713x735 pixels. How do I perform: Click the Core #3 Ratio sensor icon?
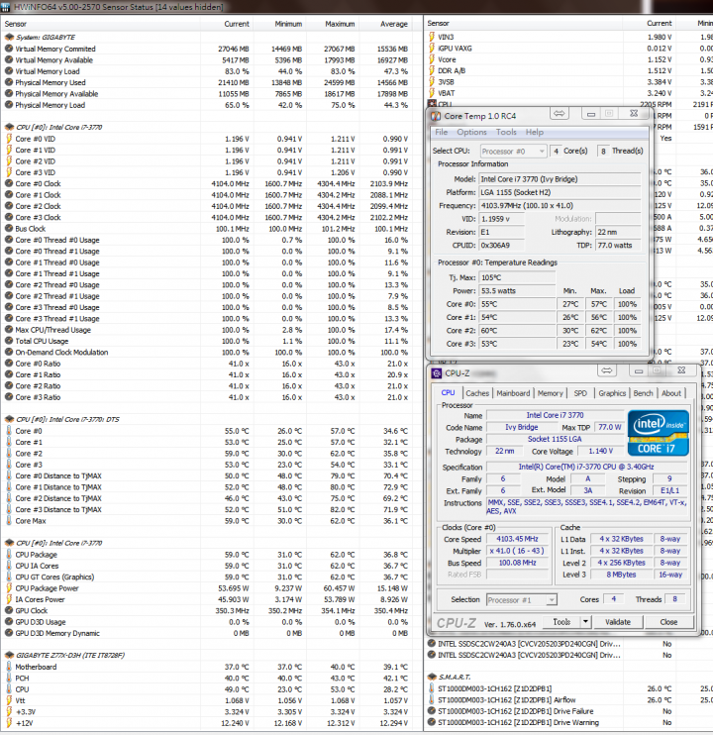[9, 397]
